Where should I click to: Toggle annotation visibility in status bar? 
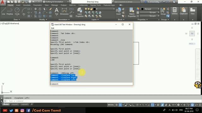coord(162,105)
